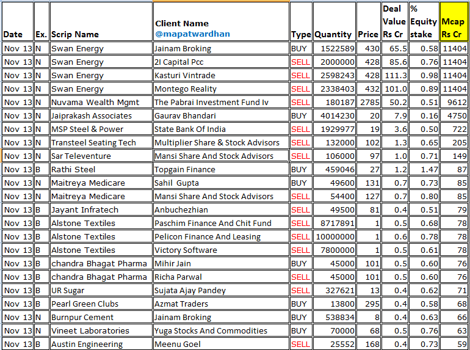Select the 'Meenu Goel' client cell
The height and width of the screenshot is (350, 470).
pyautogui.click(x=221, y=344)
